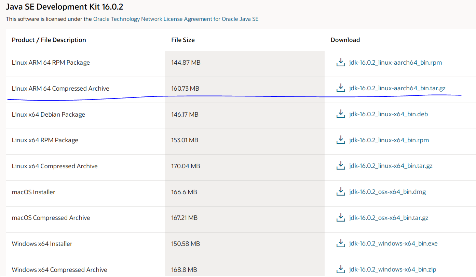Select Linux ARM 64 RPM Package text

point(51,63)
